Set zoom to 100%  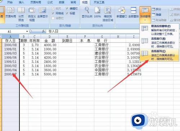(x=97, y=12)
